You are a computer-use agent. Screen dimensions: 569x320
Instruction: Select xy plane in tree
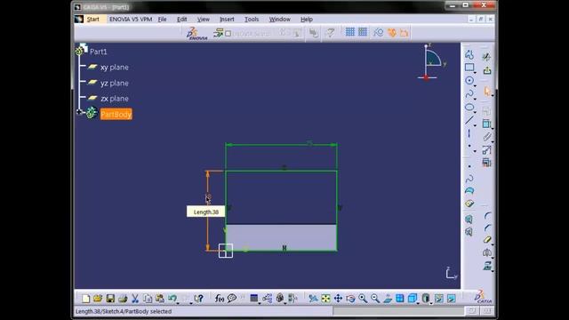tap(115, 68)
